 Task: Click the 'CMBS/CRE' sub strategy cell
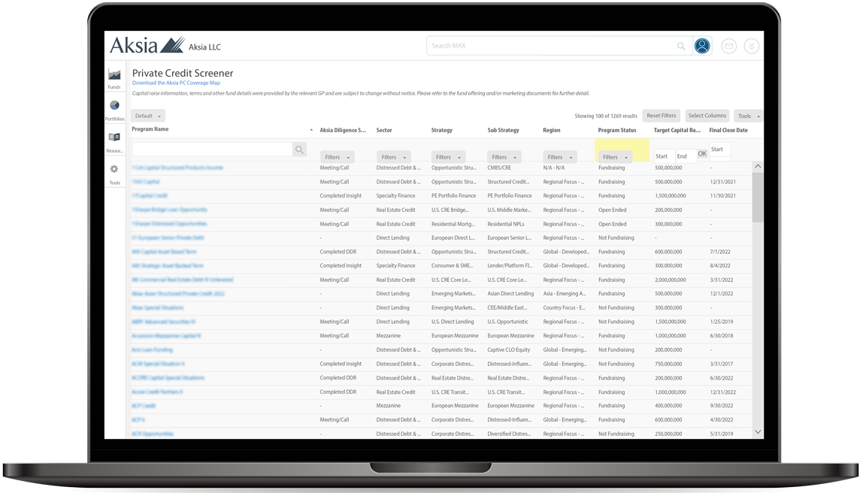coord(499,168)
